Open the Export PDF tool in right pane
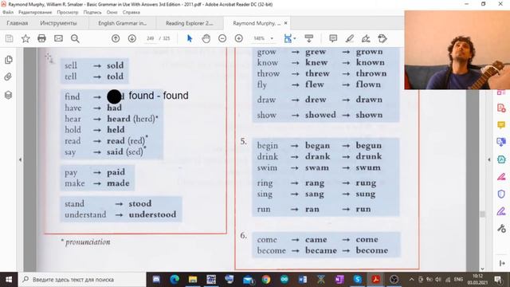 coord(501,142)
